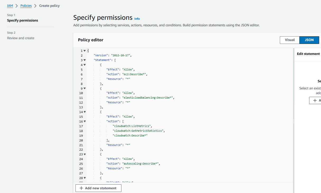
Task: Go to the IAM breadcrumb link
Action: tap(10, 6)
